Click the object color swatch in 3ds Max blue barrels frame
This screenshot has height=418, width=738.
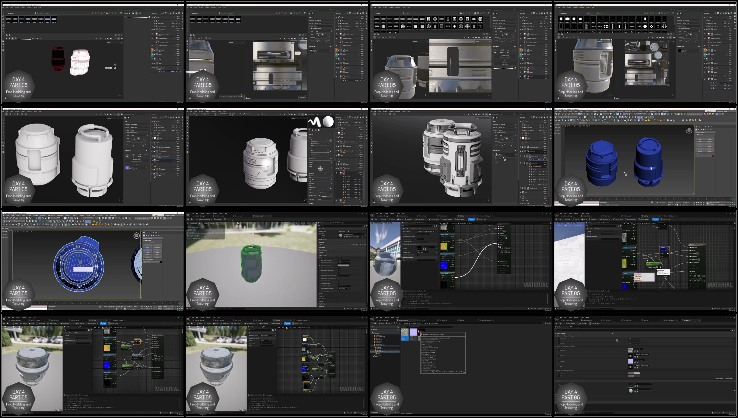(x=713, y=156)
